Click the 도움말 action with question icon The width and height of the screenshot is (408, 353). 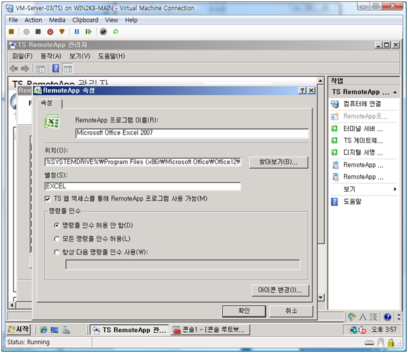pos(352,202)
